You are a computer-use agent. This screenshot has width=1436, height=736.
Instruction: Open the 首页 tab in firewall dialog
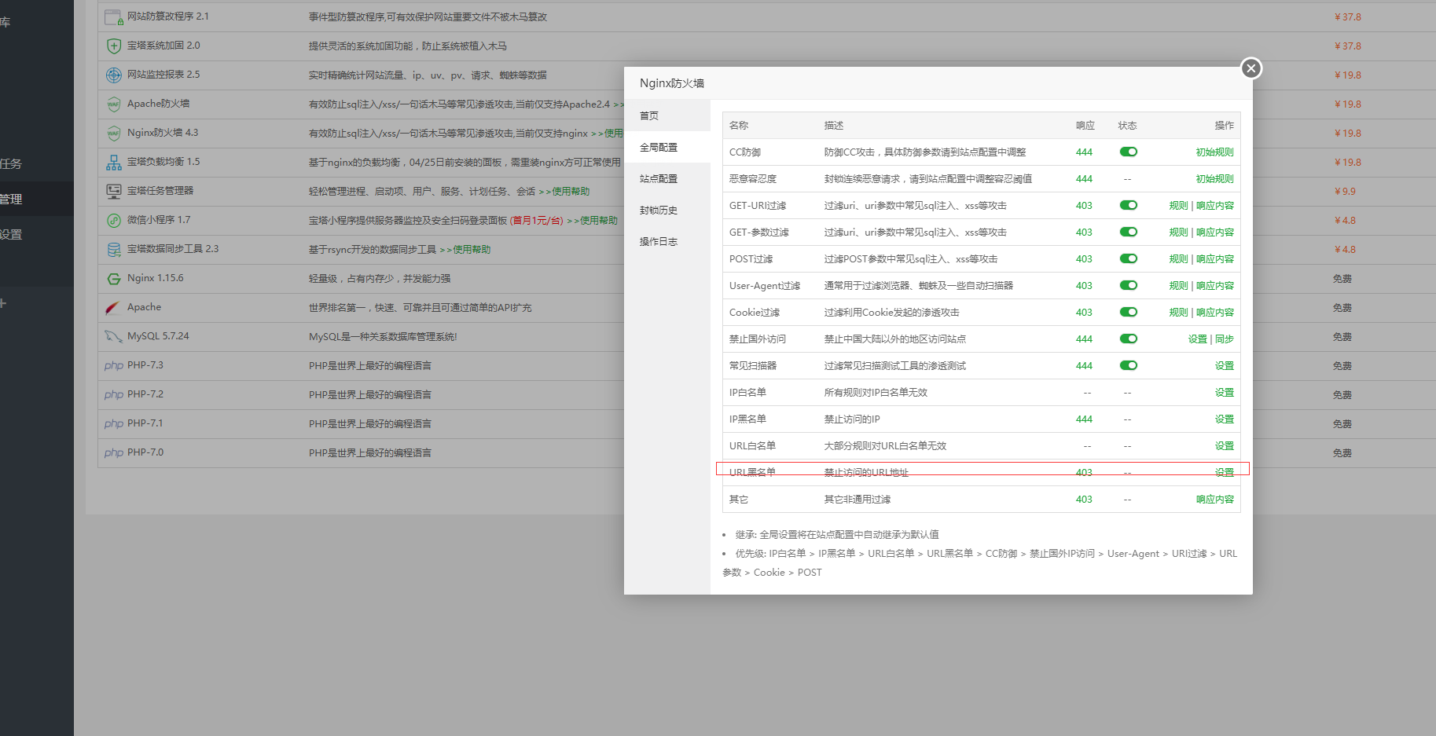(667, 115)
